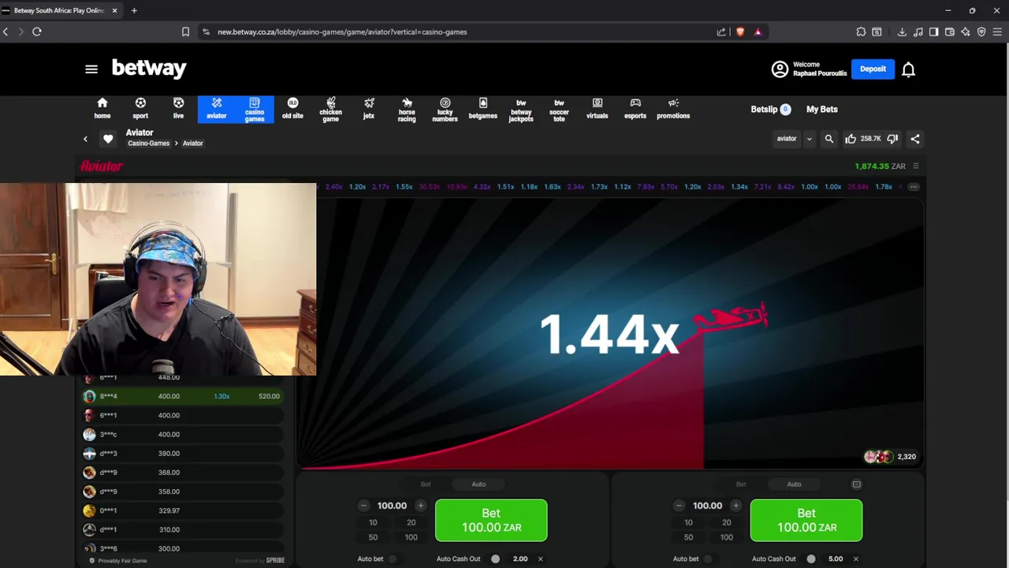The height and width of the screenshot is (568, 1009).
Task: Open the casino games nav tab
Action: pos(255,109)
